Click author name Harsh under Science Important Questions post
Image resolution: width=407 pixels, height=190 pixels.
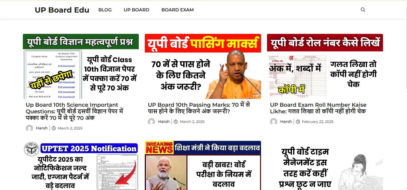click(42, 128)
